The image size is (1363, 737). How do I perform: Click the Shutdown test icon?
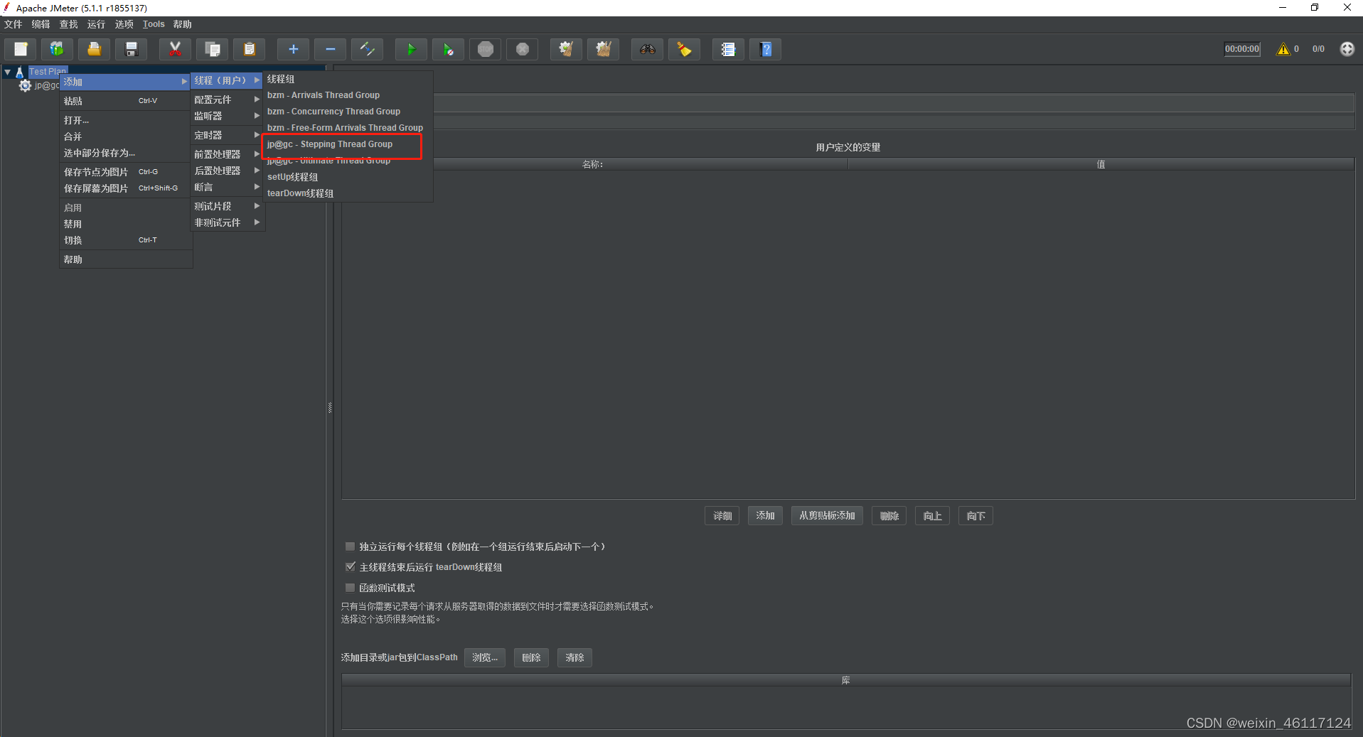pos(523,49)
